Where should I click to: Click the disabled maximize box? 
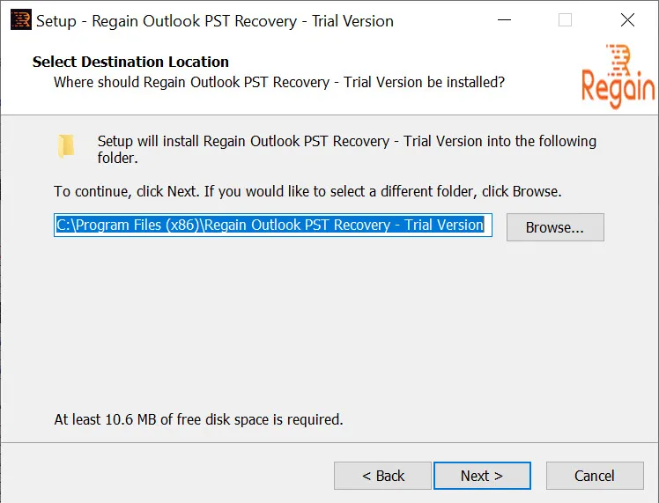click(x=565, y=19)
